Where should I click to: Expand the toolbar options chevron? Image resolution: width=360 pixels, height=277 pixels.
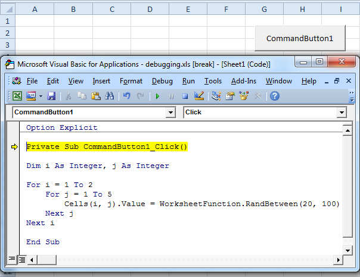pyautogui.click(x=352, y=97)
